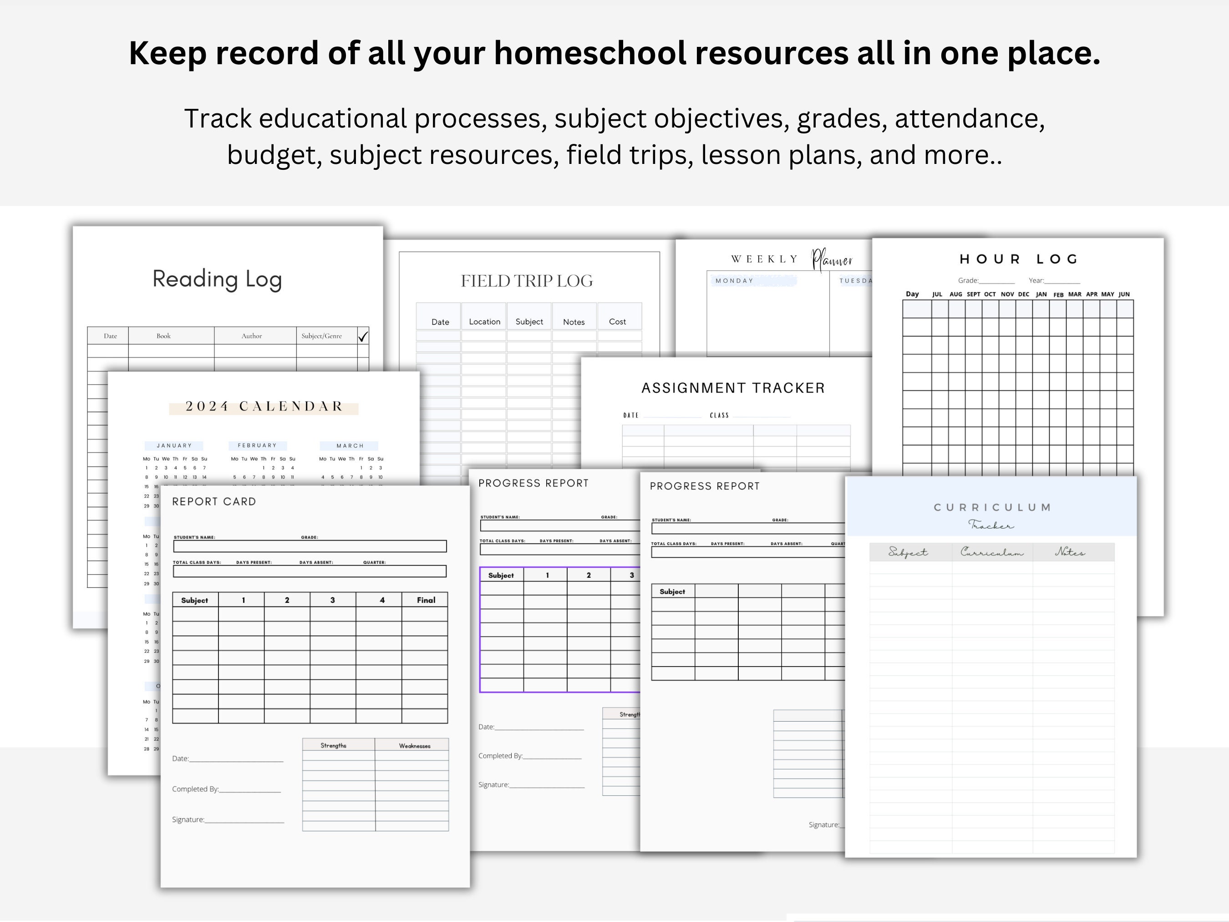Click the Report Card heading
Image resolution: width=1229 pixels, height=922 pixels.
[214, 501]
